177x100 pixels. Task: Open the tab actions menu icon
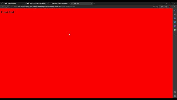2,3
